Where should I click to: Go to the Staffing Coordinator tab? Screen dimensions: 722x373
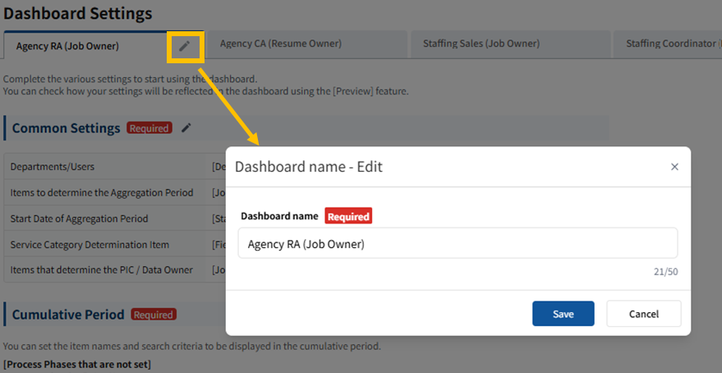669,44
